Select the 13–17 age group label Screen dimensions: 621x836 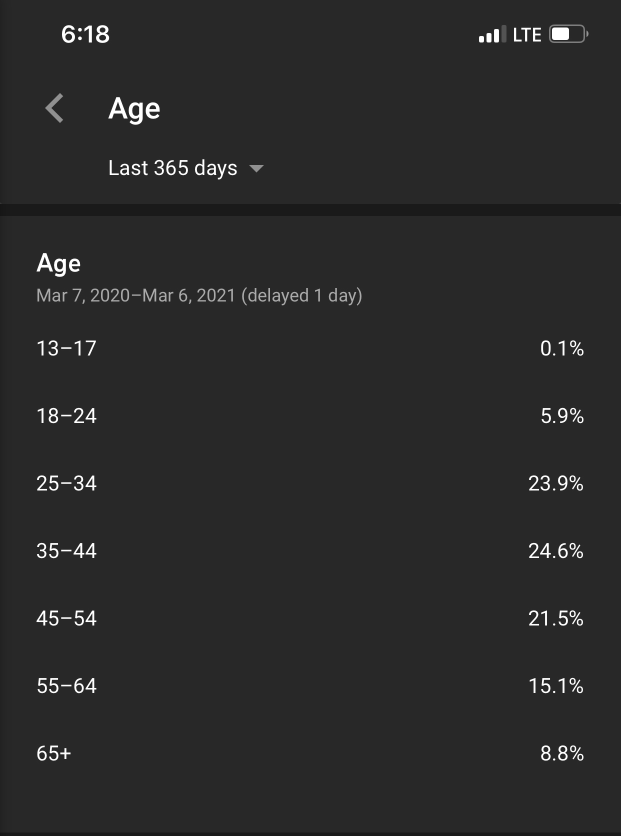point(66,348)
